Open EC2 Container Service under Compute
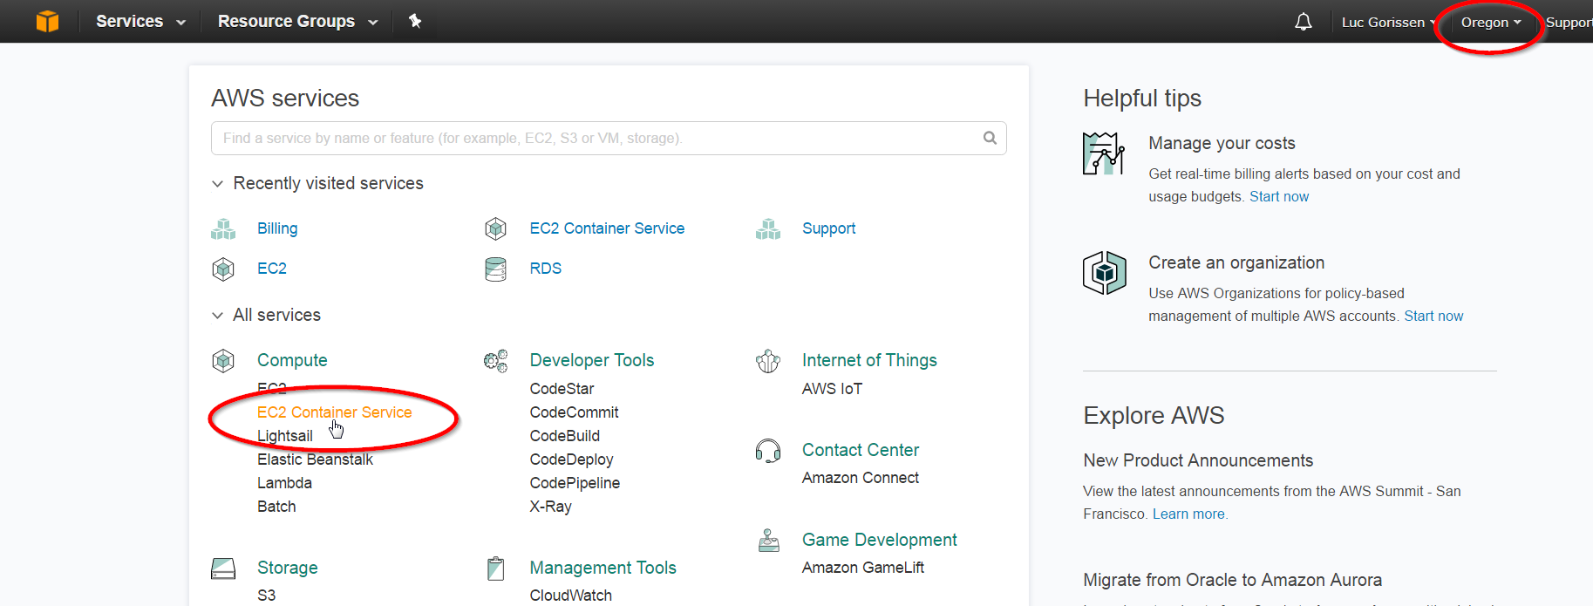Viewport: 1593px width, 606px height. (334, 412)
